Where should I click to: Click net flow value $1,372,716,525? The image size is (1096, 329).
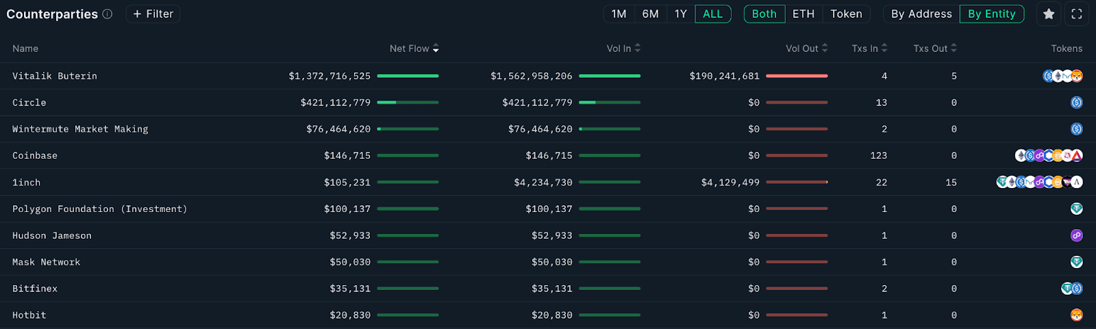[x=329, y=76]
